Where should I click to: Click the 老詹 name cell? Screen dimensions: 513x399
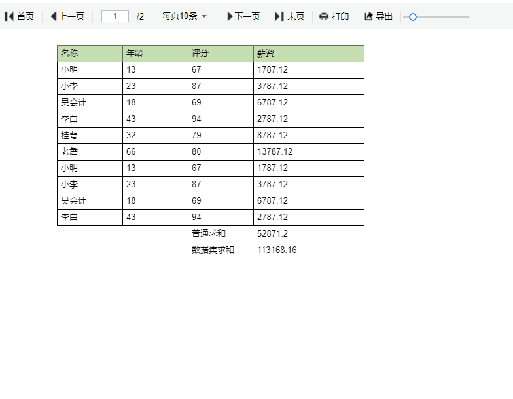[90, 152]
